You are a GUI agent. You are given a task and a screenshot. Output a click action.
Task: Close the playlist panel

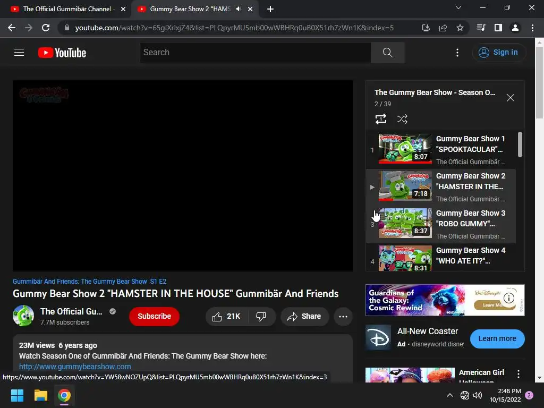(x=511, y=98)
